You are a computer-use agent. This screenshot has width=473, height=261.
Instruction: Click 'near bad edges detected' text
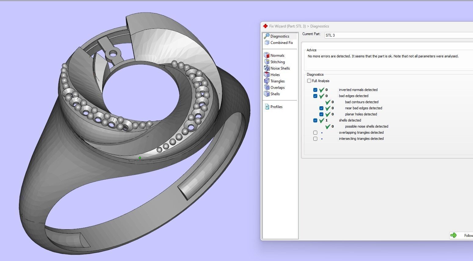[364, 108]
